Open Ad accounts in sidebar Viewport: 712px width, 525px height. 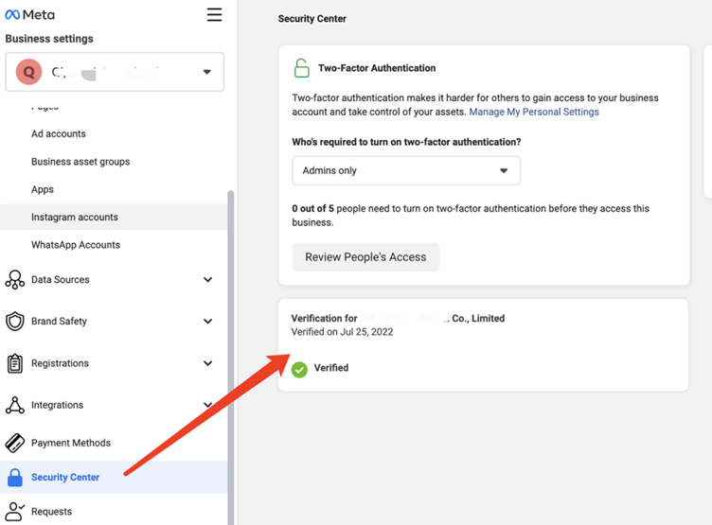pyautogui.click(x=59, y=134)
